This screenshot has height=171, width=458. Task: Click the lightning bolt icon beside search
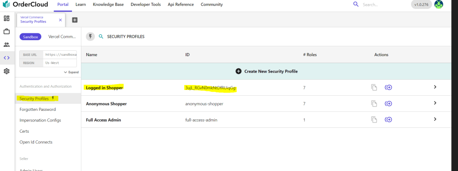90,37
